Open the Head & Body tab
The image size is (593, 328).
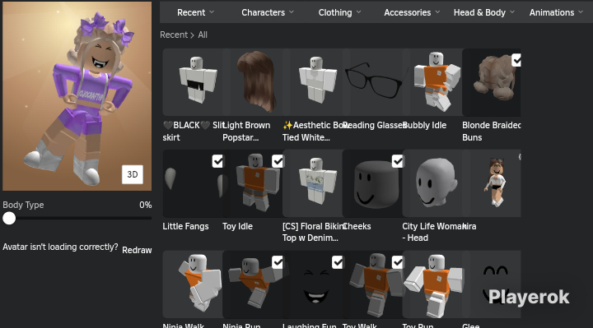479,12
